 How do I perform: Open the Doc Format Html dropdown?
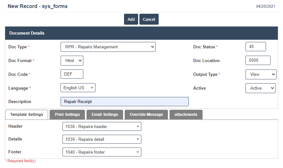pyautogui.click(x=72, y=60)
